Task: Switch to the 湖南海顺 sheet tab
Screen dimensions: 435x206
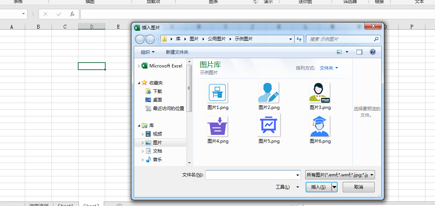Action: 39,205
